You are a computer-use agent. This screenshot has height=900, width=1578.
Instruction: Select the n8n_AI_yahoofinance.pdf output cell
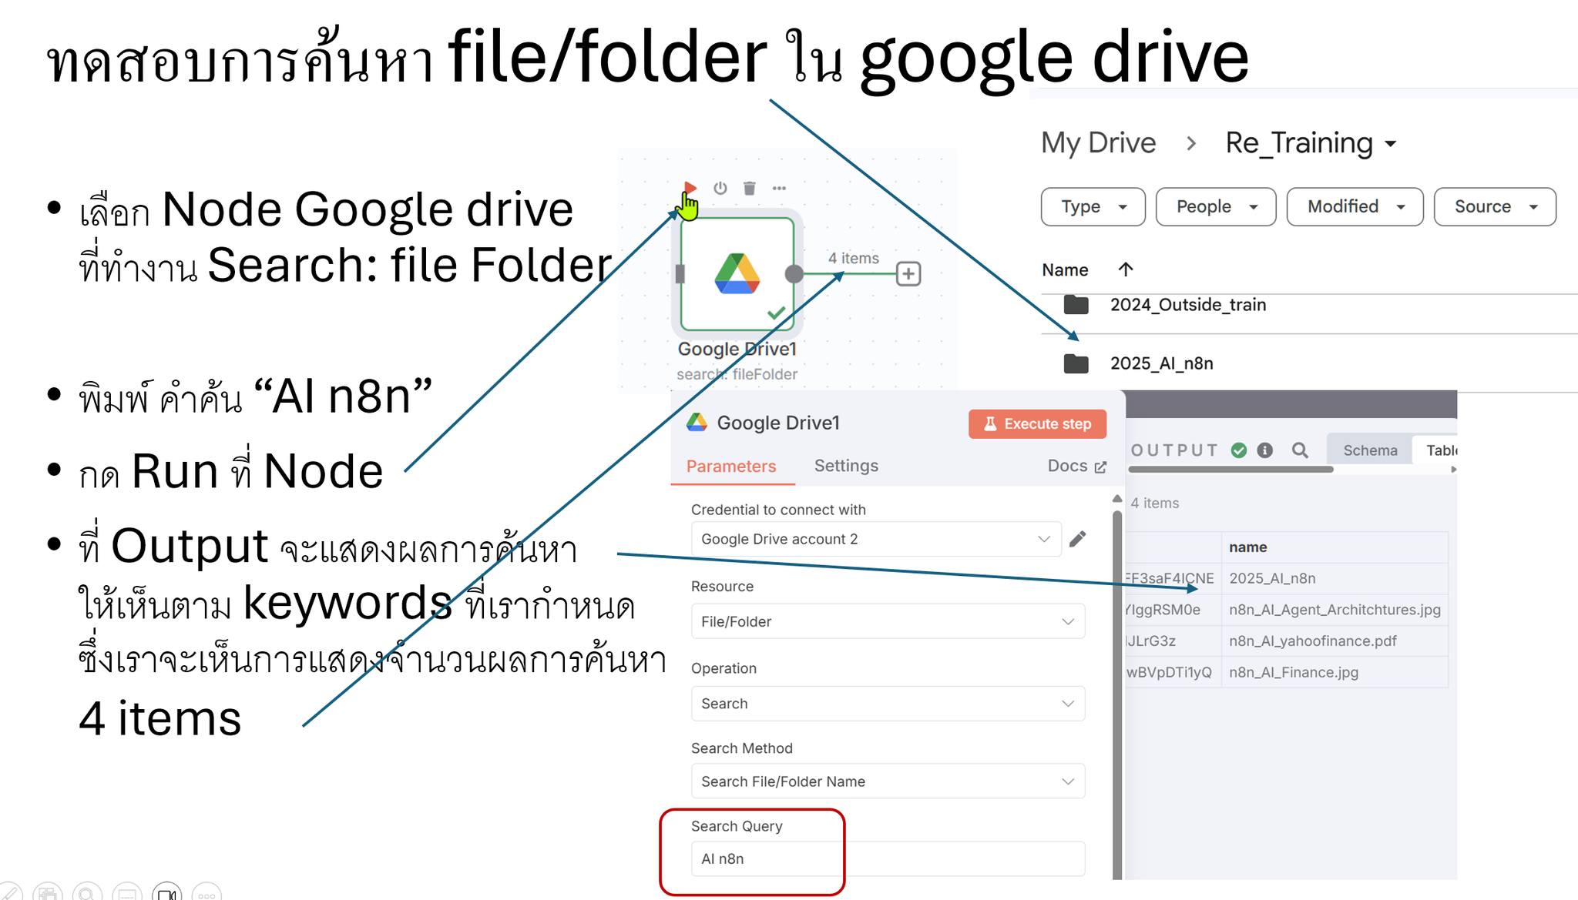1335,641
